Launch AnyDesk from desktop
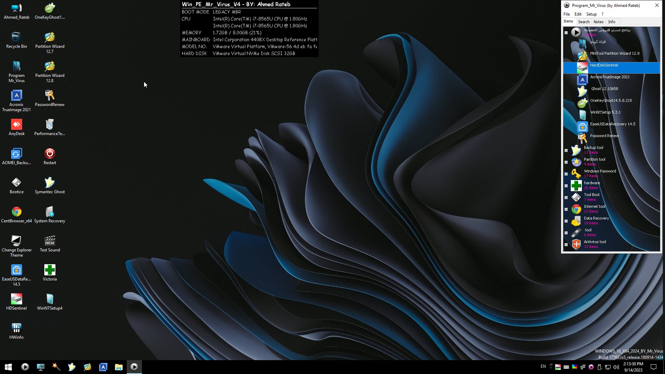The width and height of the screenshot is (665, 374). click(x=16, y=128)
